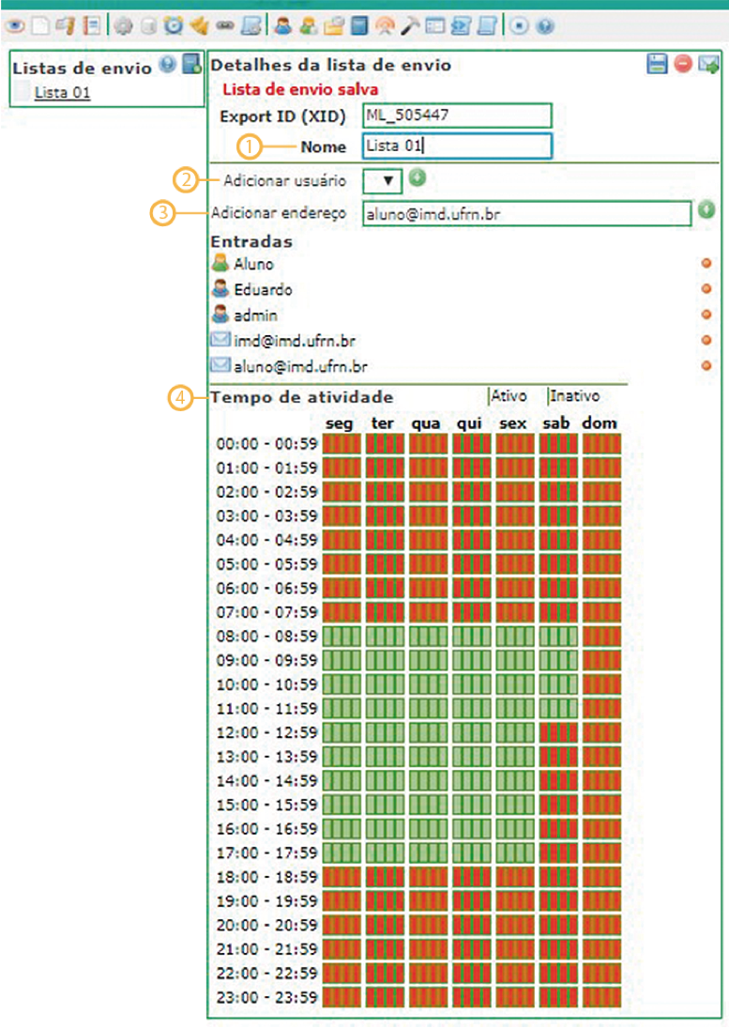Open help beside Listas de envio title
Screen dimensions: 729x1028
coord(168,64)
